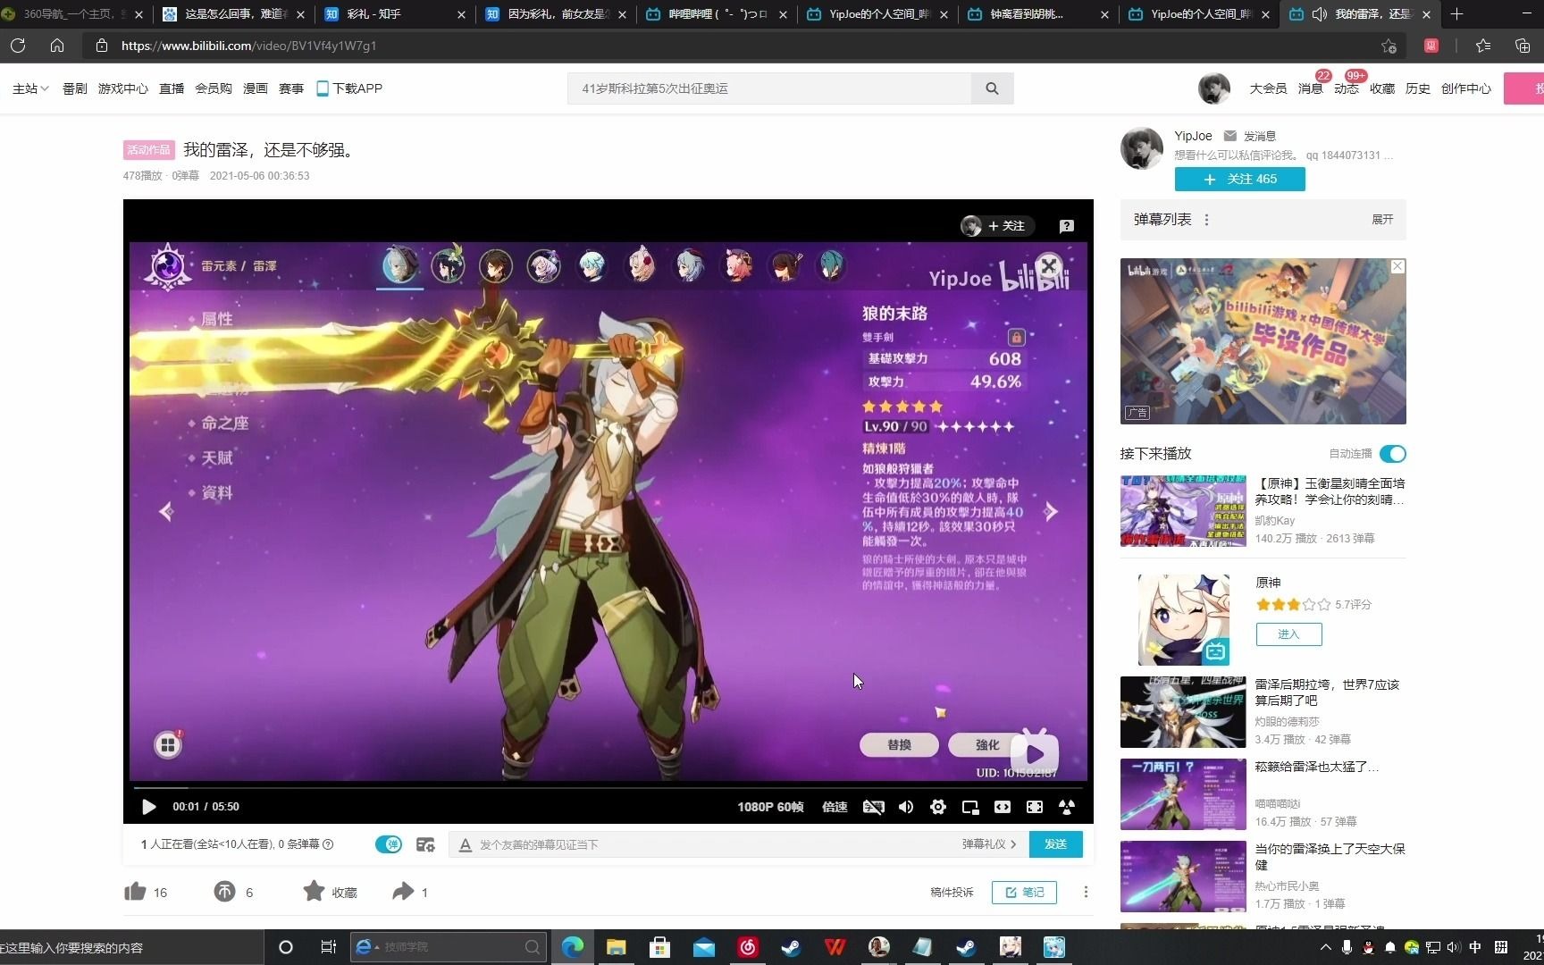Viewport: 1544px width, 965px height.
Task: Open the 番剧 navigation item
Action: pos(75,88)
